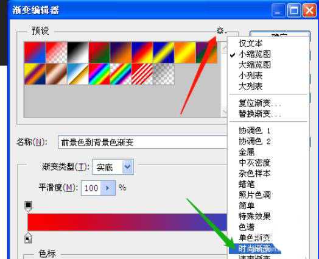Open the 渐变类型 dropdown
319x259 pixels.
click(x=113, y=167)
